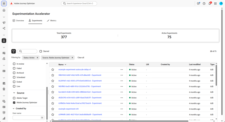The image size is (225, 122).
Task: Collapse the Source filter section
Action: pyautogui.click(x=14, y=93)
